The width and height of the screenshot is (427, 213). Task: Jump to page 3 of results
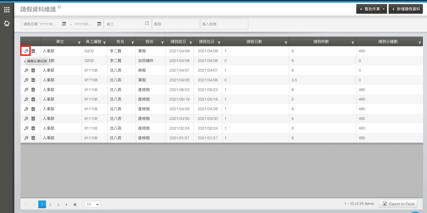pyautogui.click(x=58, y=204)
